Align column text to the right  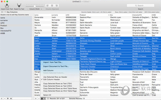56,6
